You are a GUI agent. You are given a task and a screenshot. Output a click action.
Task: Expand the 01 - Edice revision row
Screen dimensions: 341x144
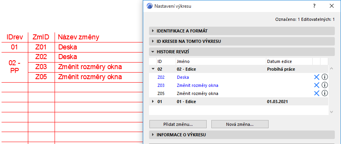click(153, 102)
